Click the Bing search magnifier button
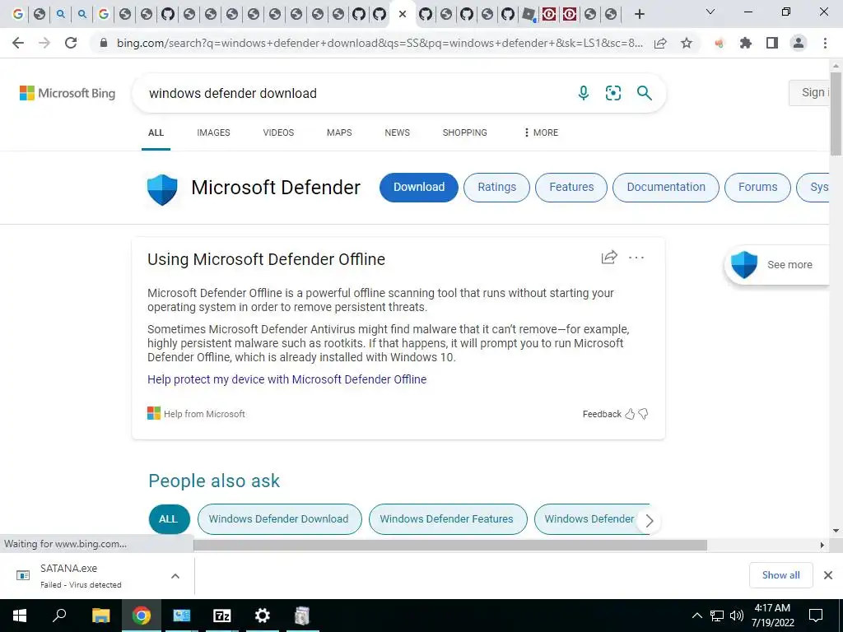The image size is (843, 632). (x=644, y=93)
